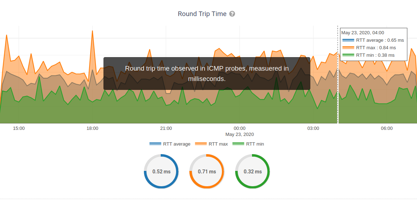
Task: Click the tooltip header May 23, 2020, 04:00
Action: (x=363, y=33)
